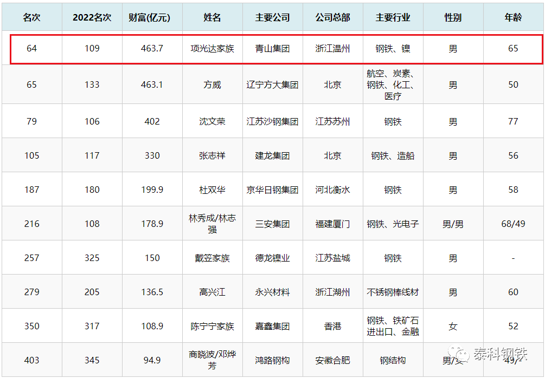545x378 pixels.
Task: Click the 公司总部 column header
Action: point(332,17)
